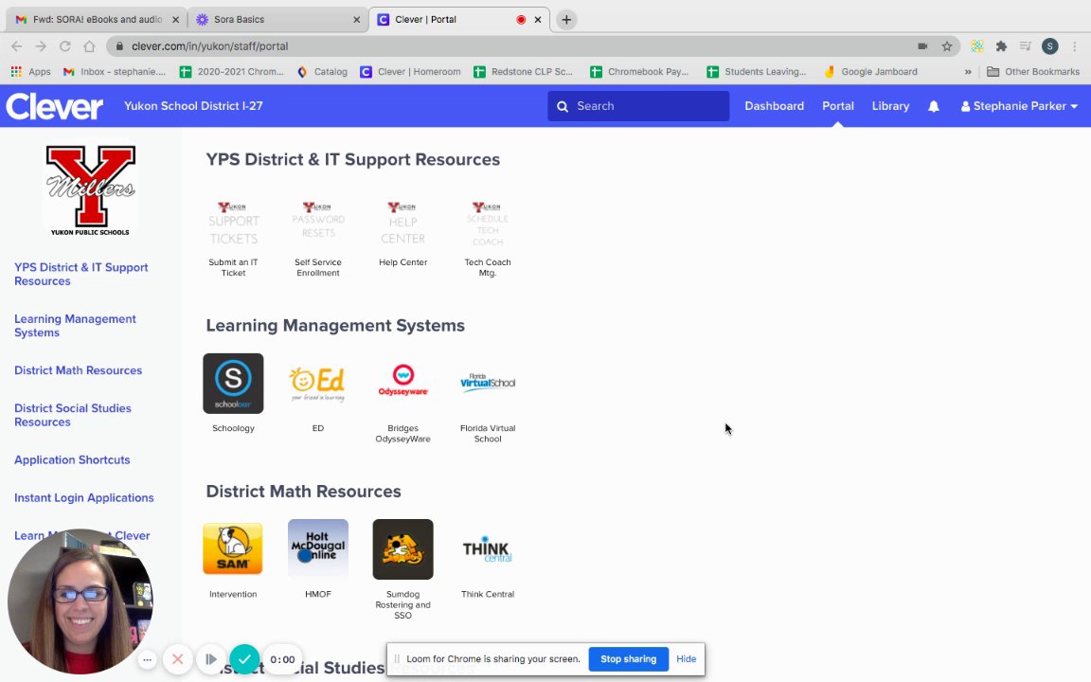Click the Clever search field

(x=638, y=106)
